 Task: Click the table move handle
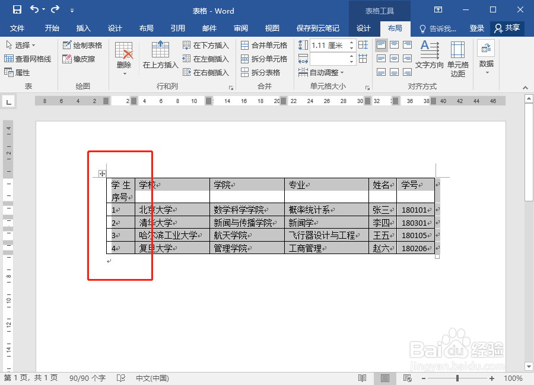(102, 174)
